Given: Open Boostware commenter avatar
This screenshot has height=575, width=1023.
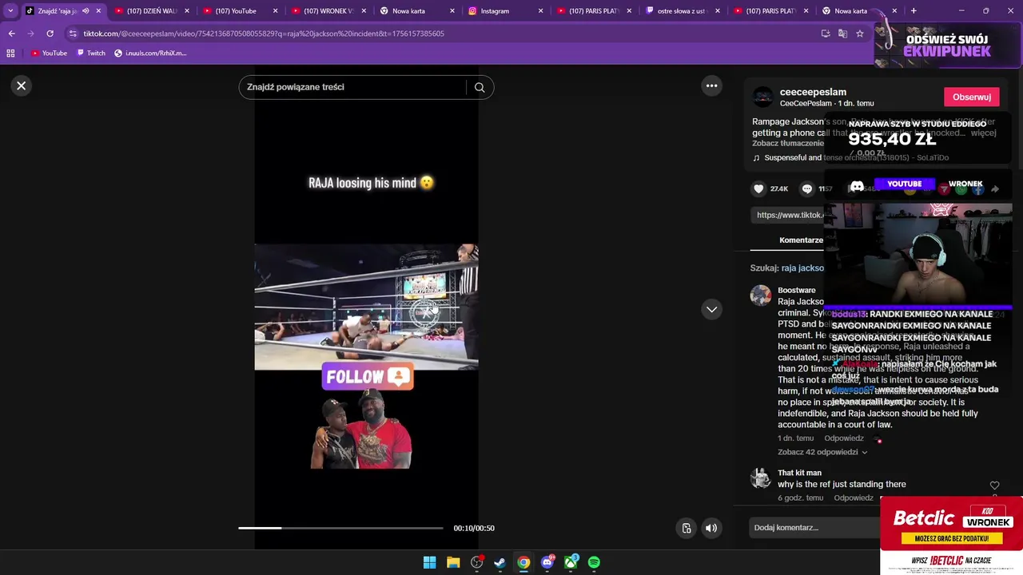Looking at the screenshot, I should pos(760,295).
